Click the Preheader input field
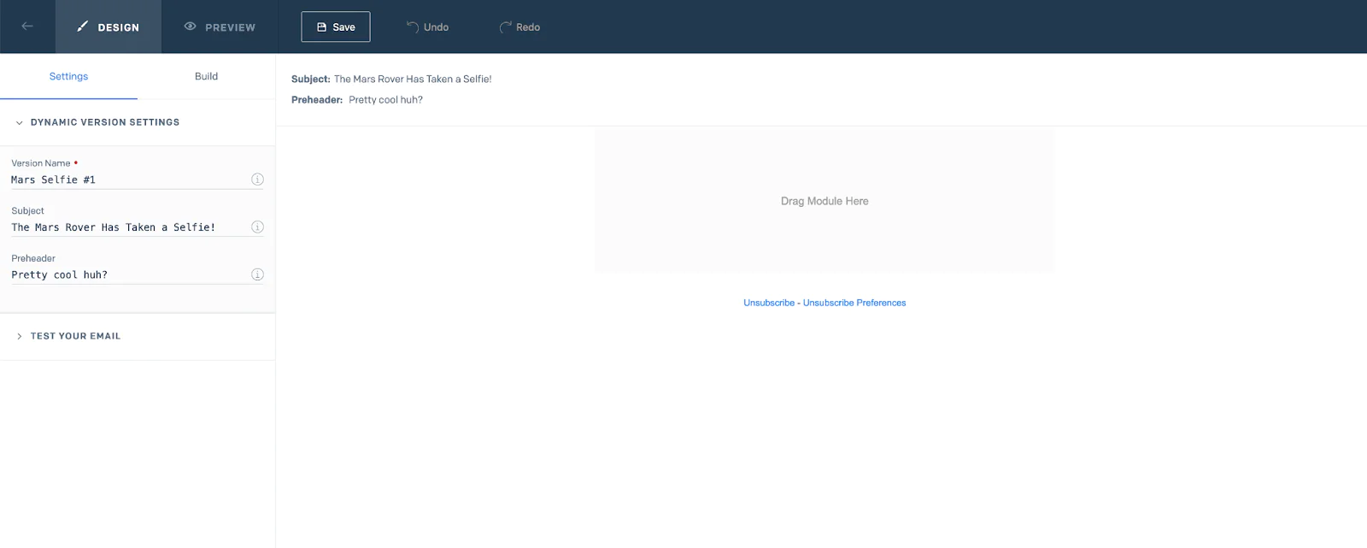Screen dimensions: 1367x548 pyautogui.click(x=128, y=274)
